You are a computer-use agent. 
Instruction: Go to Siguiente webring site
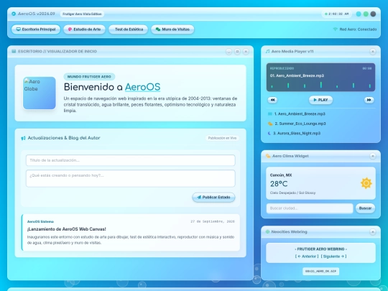pyautogui.click(x=333, y=257)
